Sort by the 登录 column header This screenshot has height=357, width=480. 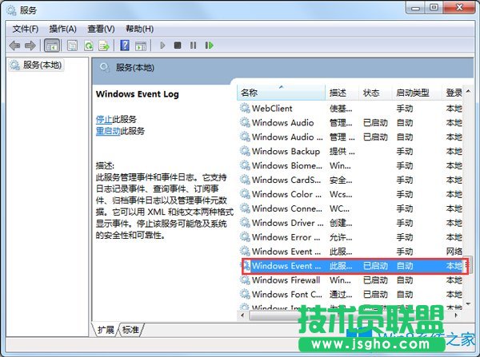coord(454,93)
